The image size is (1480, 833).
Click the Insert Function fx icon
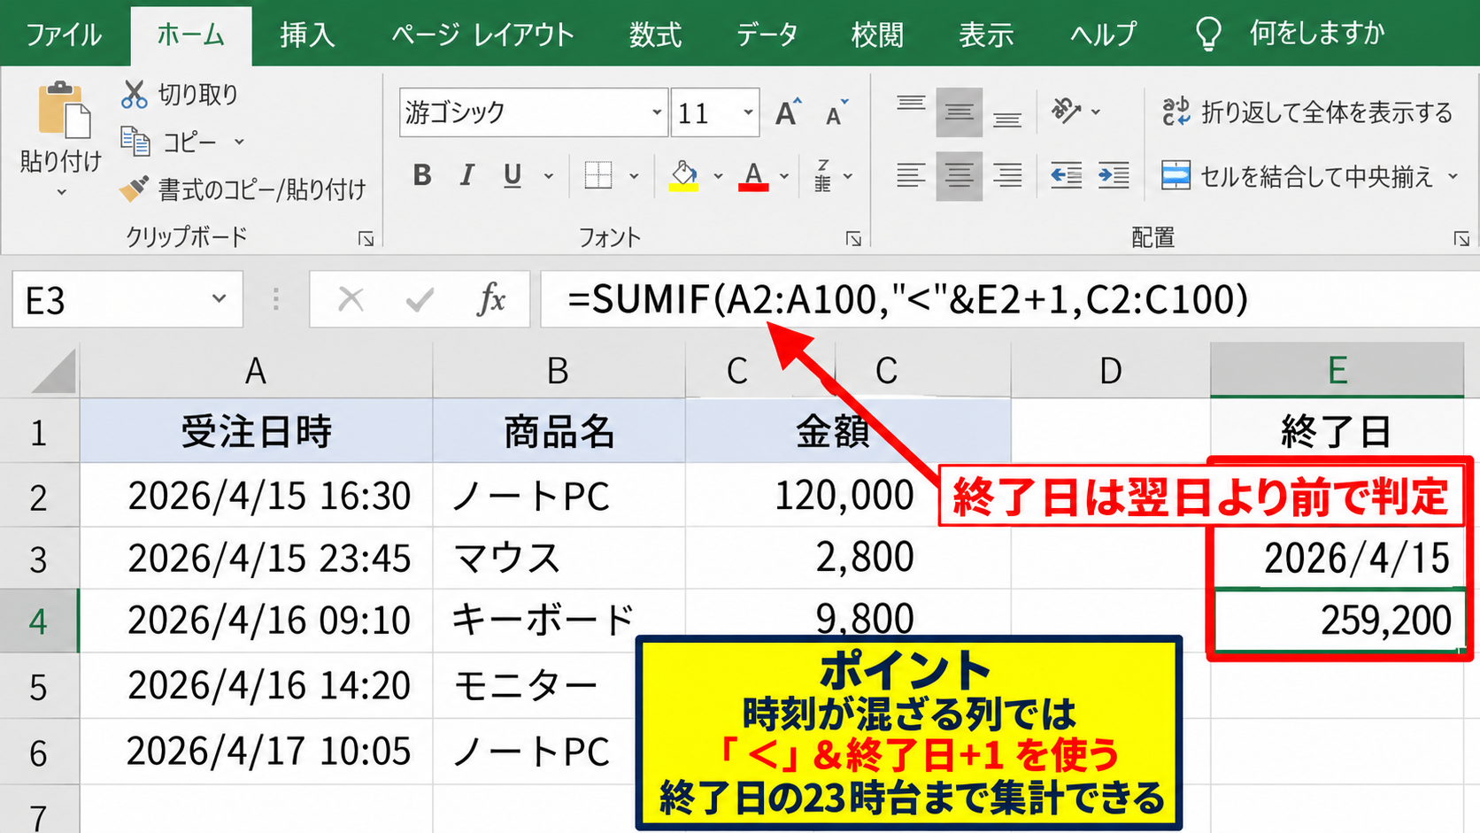[x=491, y=299]
